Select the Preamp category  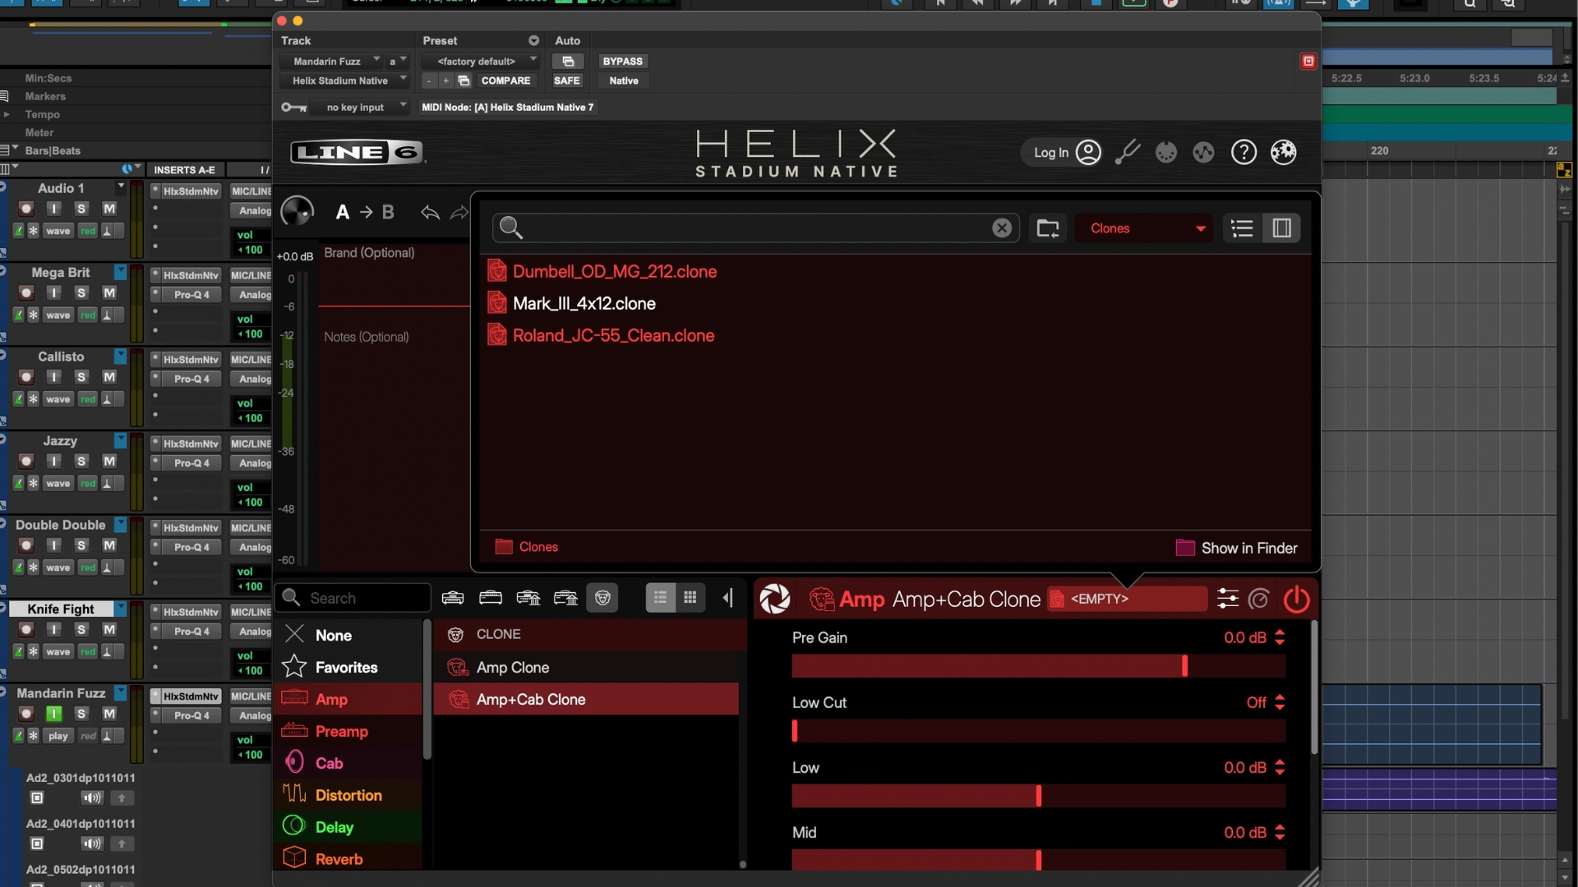348,731
